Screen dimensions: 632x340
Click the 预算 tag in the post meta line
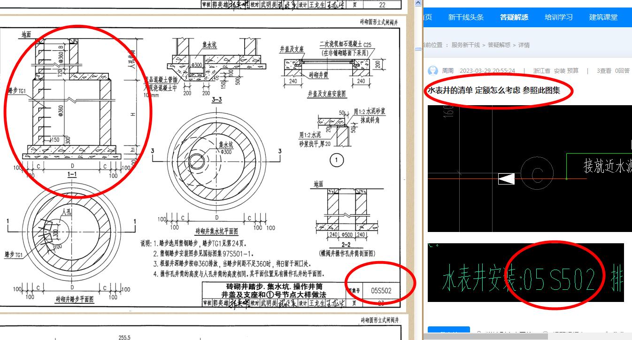573,71
